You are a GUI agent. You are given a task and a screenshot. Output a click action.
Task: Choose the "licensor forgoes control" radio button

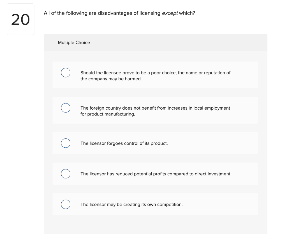pyautogui.click(x=66, y=143)
